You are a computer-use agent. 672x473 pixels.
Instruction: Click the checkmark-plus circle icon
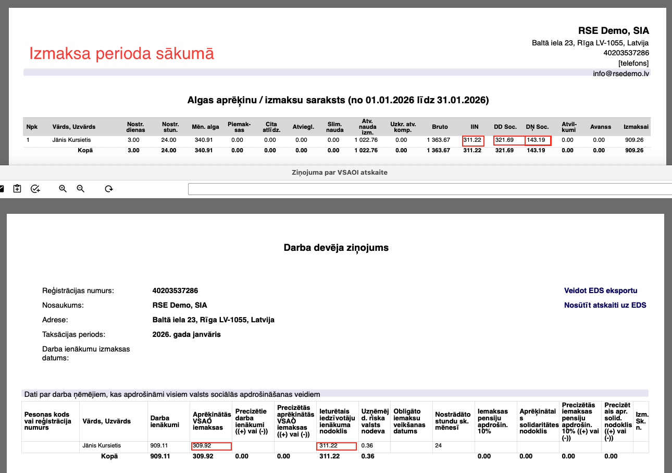tap(35, 189)
